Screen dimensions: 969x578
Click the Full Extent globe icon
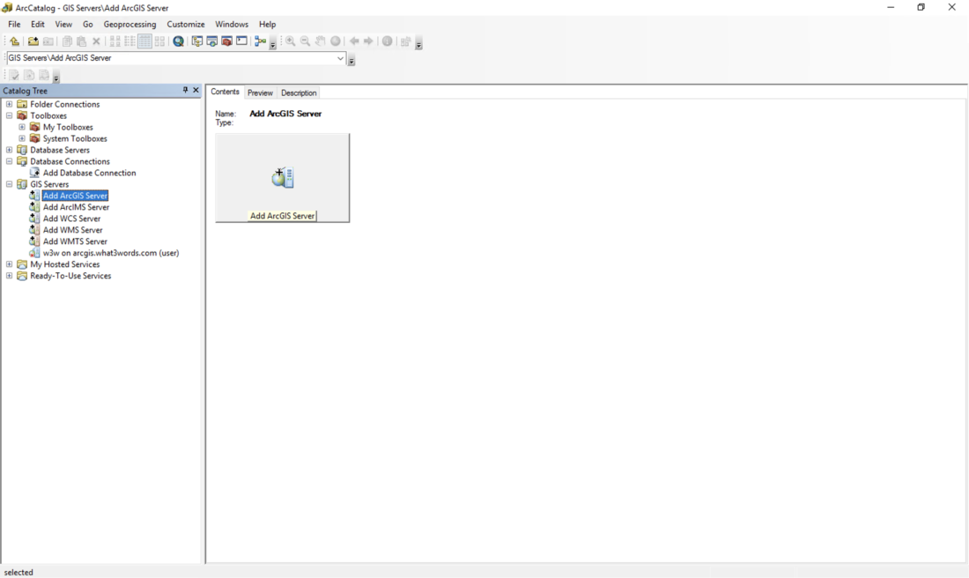335,41
